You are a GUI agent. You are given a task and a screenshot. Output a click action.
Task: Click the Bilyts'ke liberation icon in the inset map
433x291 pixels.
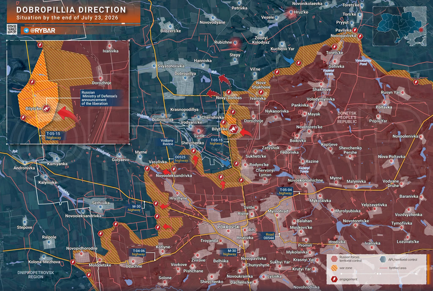pos(47,108)
